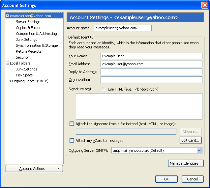The height and width of the screenshot is (188, 210).
Task: Open the Outgoing Server (SMTP) dropdown
Action: coord(199,150)
